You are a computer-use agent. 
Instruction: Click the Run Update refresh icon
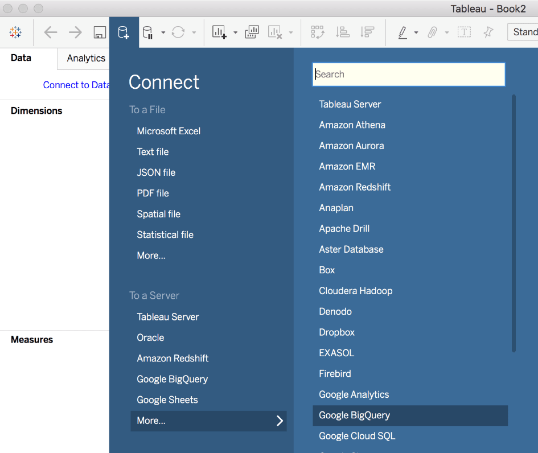(x=178, y=32)
